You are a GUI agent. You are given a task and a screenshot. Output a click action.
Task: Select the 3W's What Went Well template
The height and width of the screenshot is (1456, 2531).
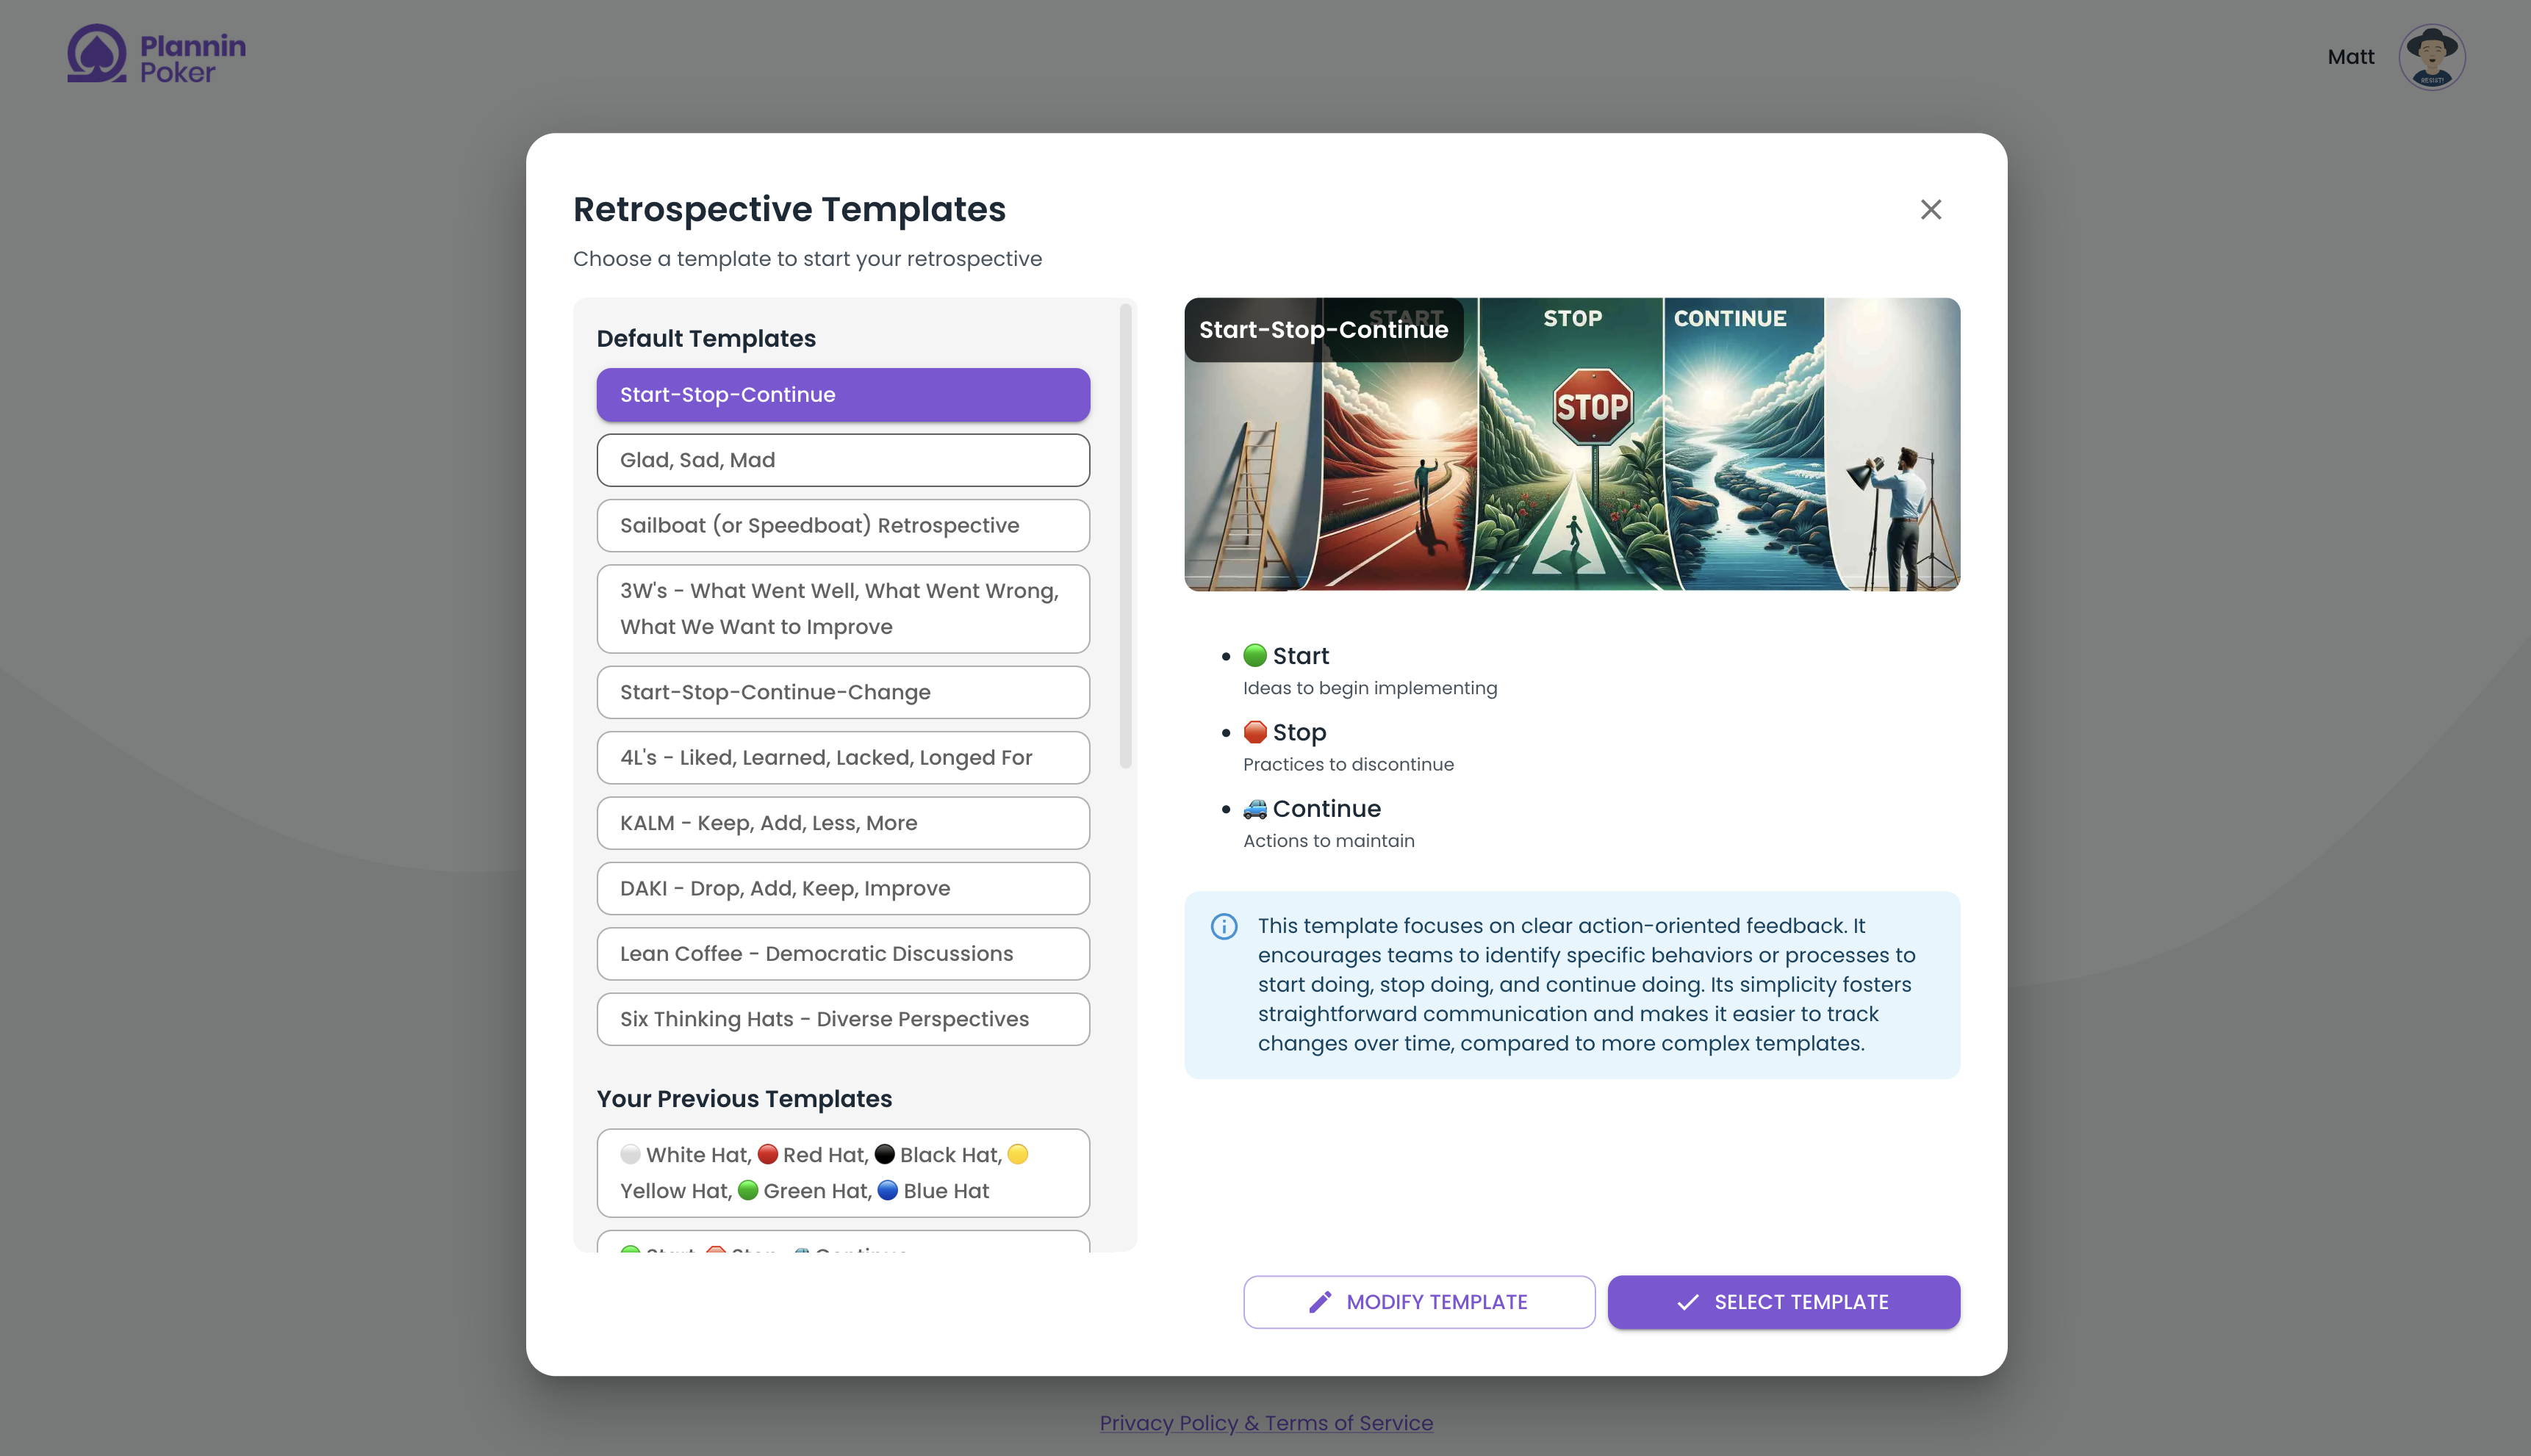pyautogui.click(x=844, y=609)
